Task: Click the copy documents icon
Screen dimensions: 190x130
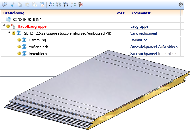Action: point(20,5)
